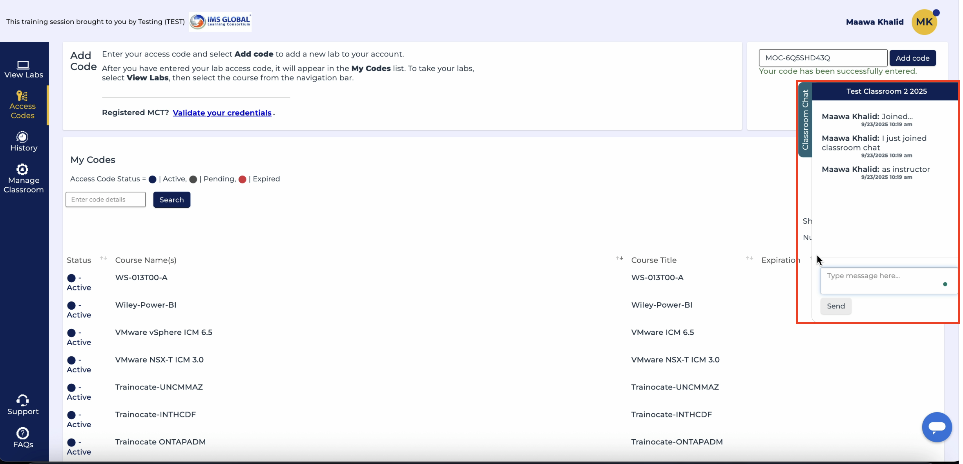Screen dimensions: 963x464
Task: Open the Manage Classroom sidebar icon
Action: (22, 169)
